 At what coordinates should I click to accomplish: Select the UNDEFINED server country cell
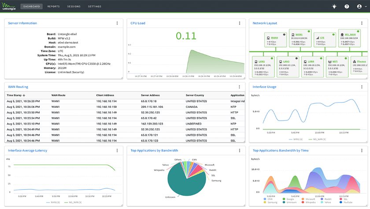tap(193, 124)
